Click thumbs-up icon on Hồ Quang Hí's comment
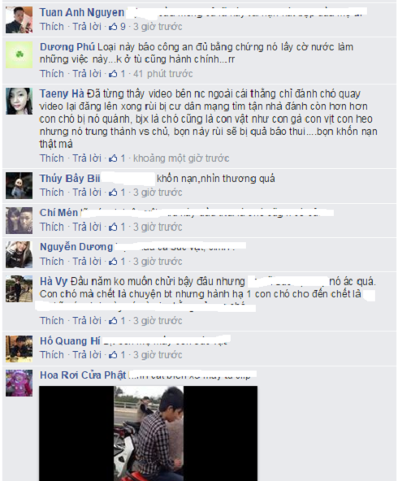The width and height of the screenshot is (398, 481). coord(113,355)
